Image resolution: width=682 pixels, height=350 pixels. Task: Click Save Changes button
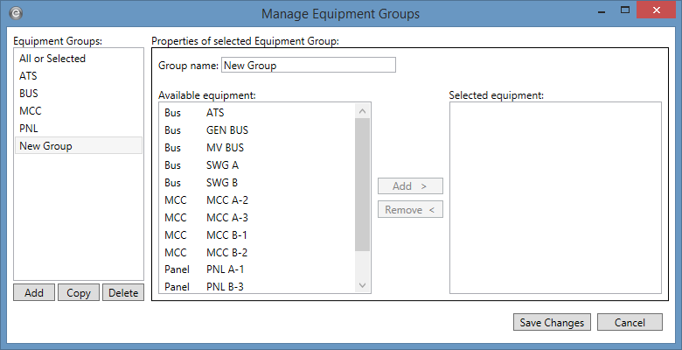click(552, 323)
